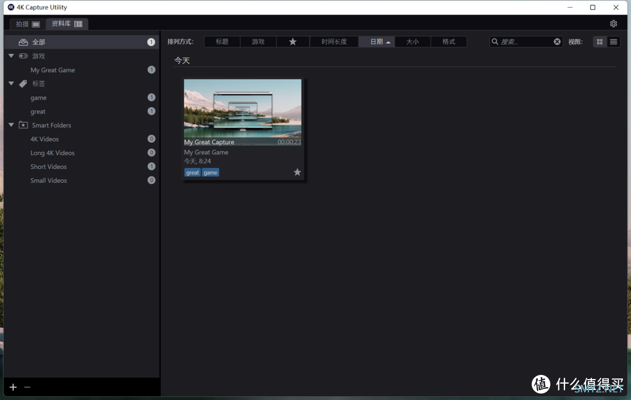This screenshot has height=400, width=631.
Task: Select the game tag in sidebar
Action: 82,98
